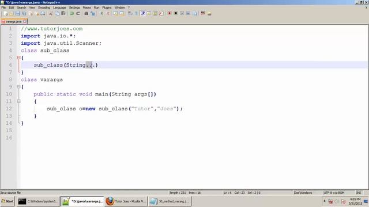This screenshot has width=369, height=207.
Task: Open the Replace toolbar icon
Action: point(93,13)
